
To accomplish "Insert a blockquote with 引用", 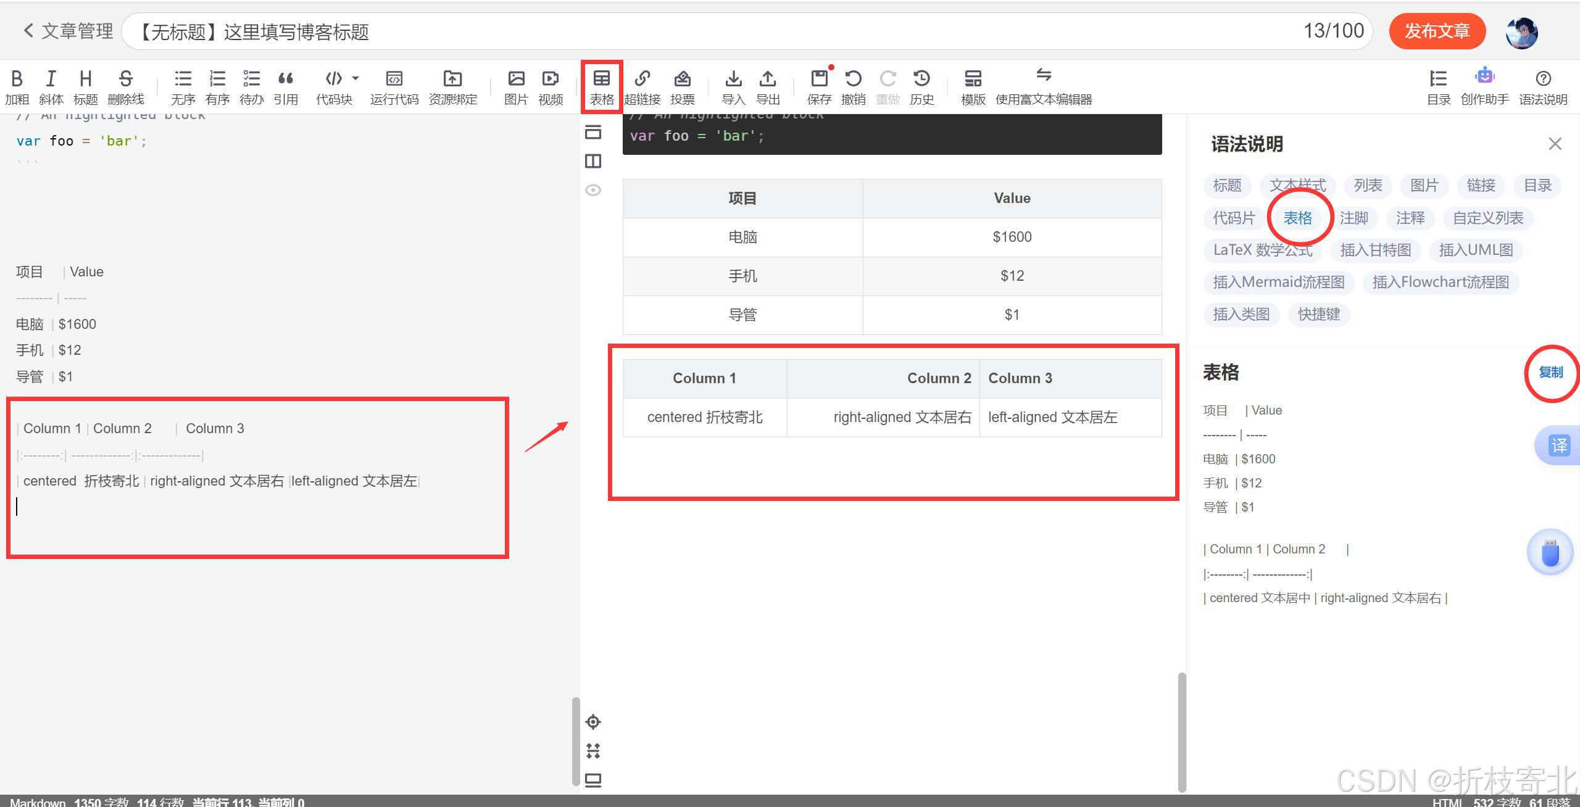I will 286,87.
